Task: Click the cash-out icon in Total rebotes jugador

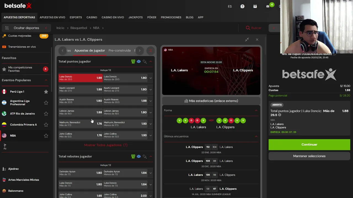Action: (x=133, y=156)
